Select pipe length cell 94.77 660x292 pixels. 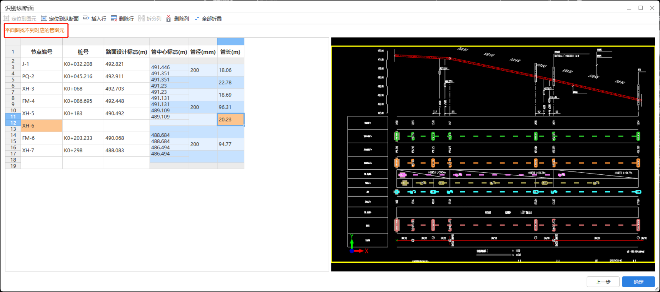pos(230,144)
